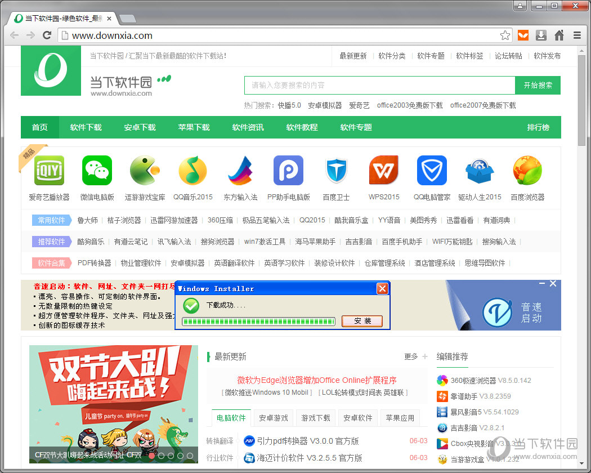
Task: Open the 排行榜 navigation item
Action: coord(538,127)
